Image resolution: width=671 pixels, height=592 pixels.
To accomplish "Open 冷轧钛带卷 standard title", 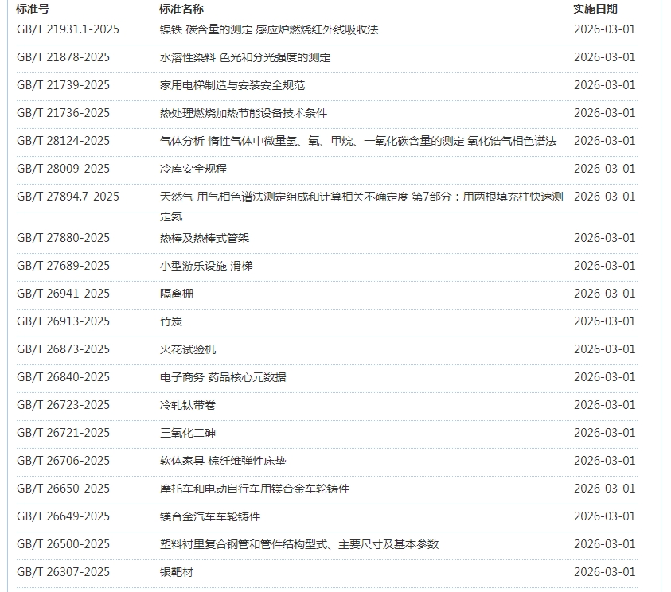I will (188, 405).
